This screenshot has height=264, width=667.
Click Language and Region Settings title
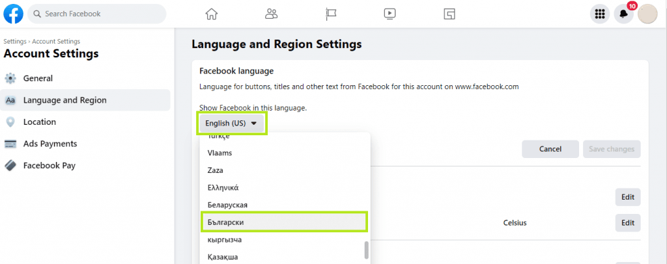276,44
